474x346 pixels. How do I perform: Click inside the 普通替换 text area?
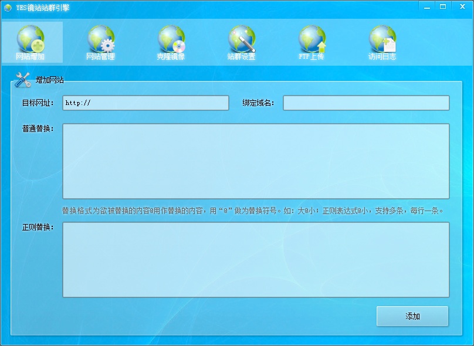(256, 161)
